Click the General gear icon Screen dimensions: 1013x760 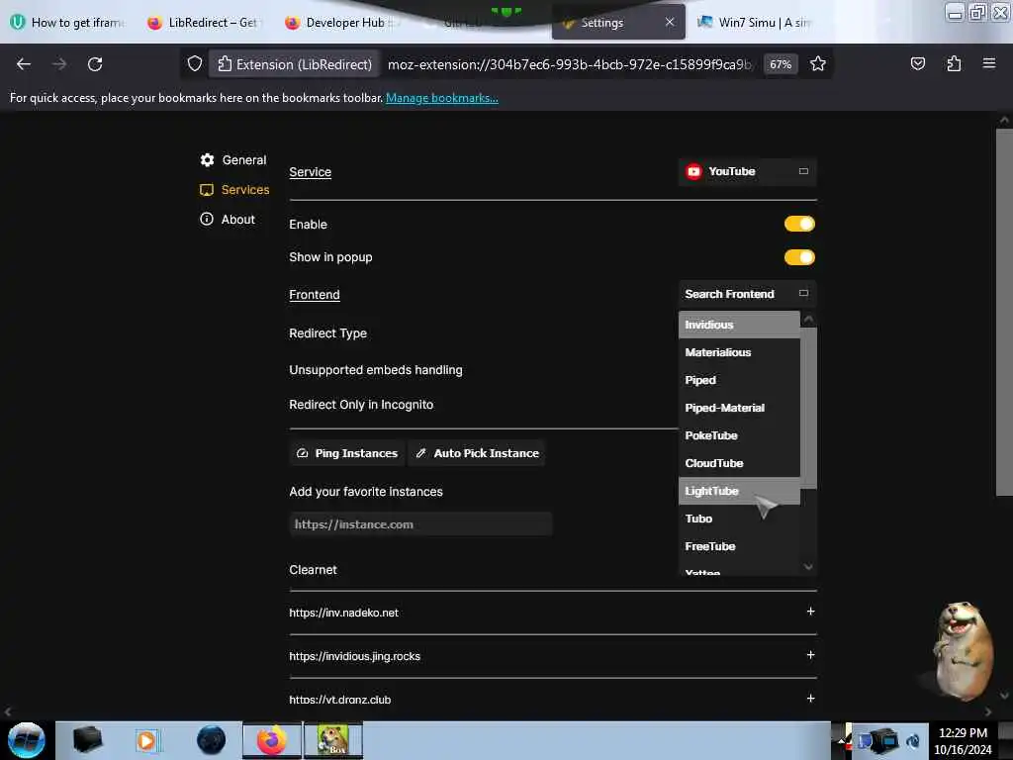(x=207, y=159)
